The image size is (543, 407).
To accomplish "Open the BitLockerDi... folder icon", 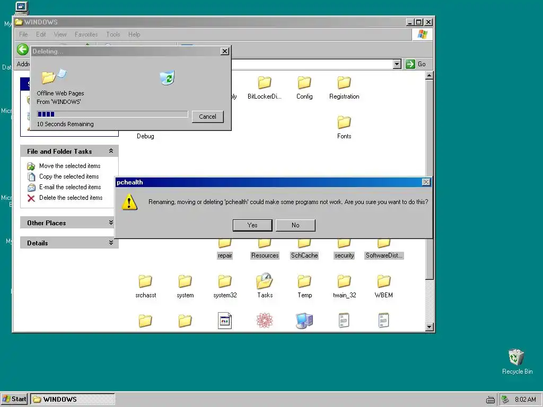I will point(265,82).
